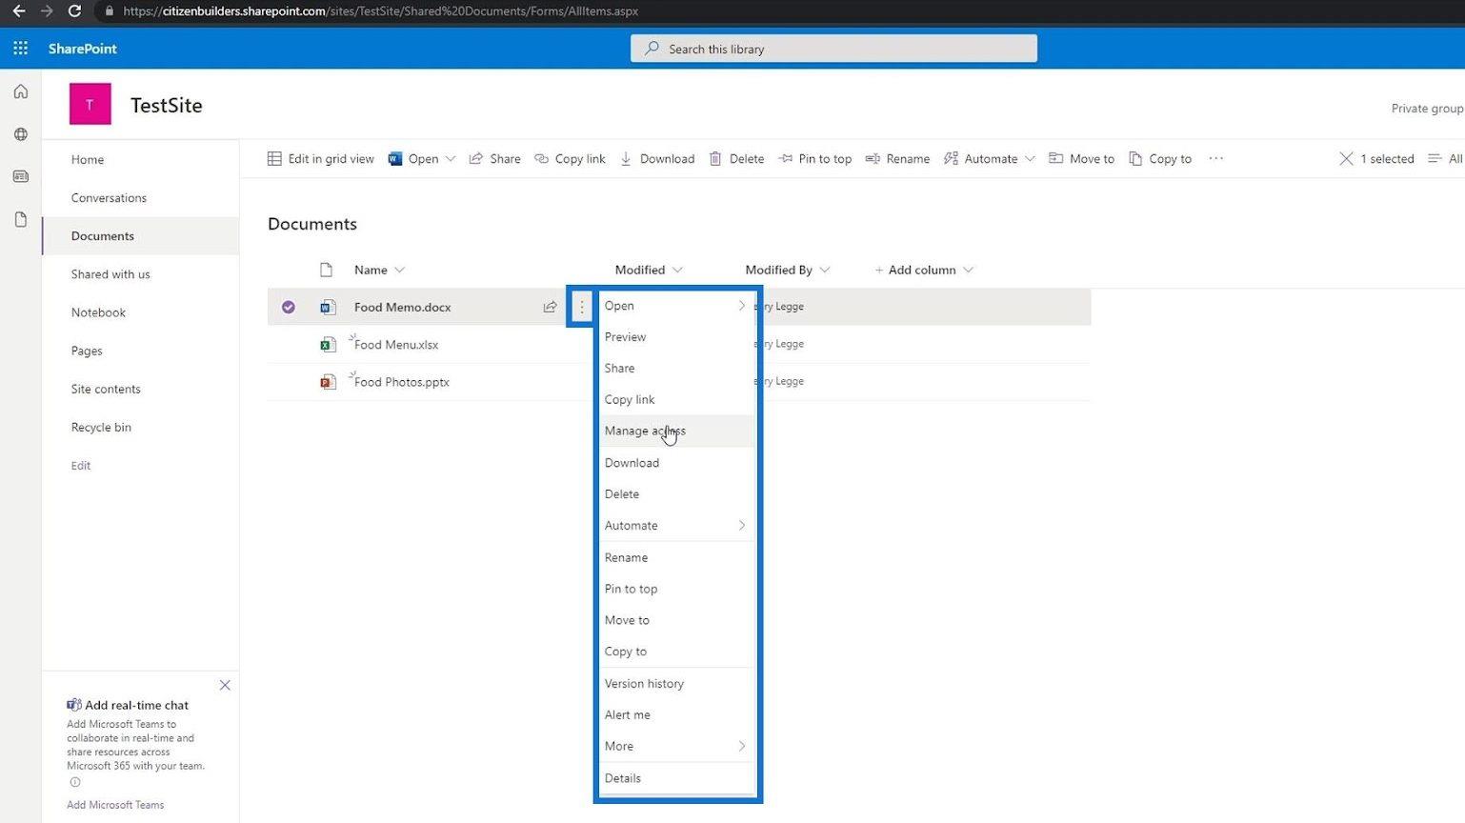Click Copy link in the command bar
1465x823 pixels.
tap(570, 159)
